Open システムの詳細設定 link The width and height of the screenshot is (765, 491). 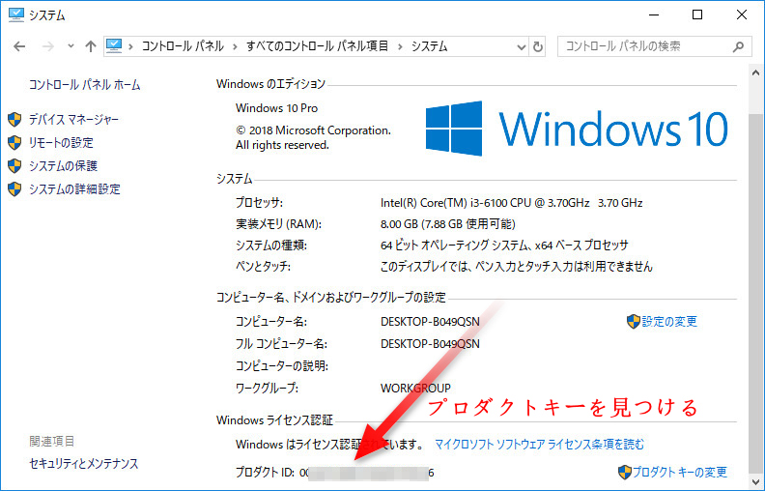(74, 188)
